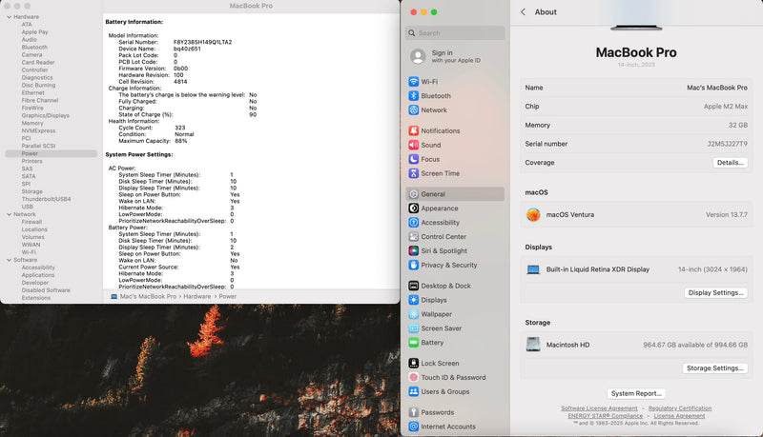The width and height of the screenshot is (763, 437).
Task: Select Thunderbolt/USB4 in the hardware list
Action: pos(46,199)
